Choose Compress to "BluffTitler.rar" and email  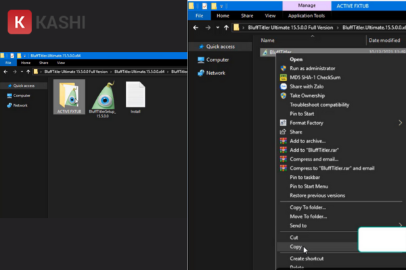click(332, 168)
